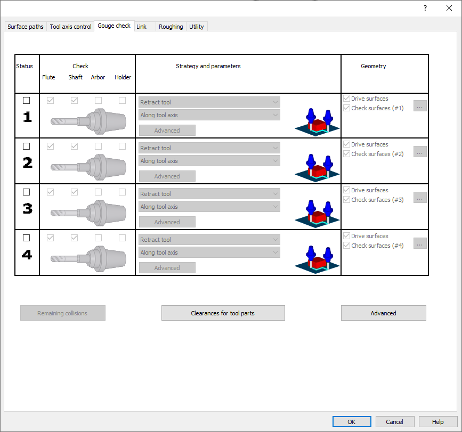Image resolution: width=462 pixels, height=432 pixels.
Task: Open Along tool axis dropdown in row 2
Action: coord(209,161)
